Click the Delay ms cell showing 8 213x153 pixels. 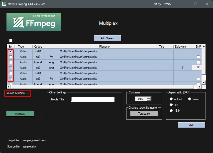(x=183, y=68)
